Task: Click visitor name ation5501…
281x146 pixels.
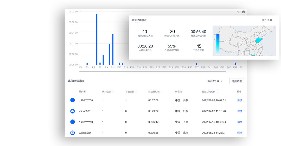Action: point(86,111)
